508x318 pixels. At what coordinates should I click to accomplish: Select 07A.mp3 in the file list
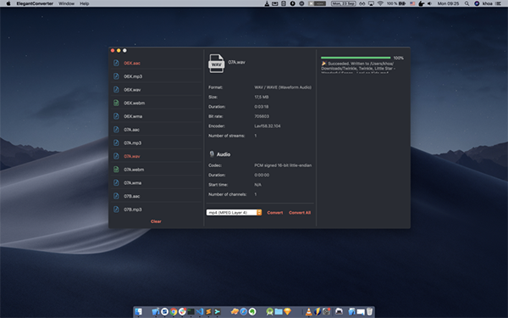point(156,142)
